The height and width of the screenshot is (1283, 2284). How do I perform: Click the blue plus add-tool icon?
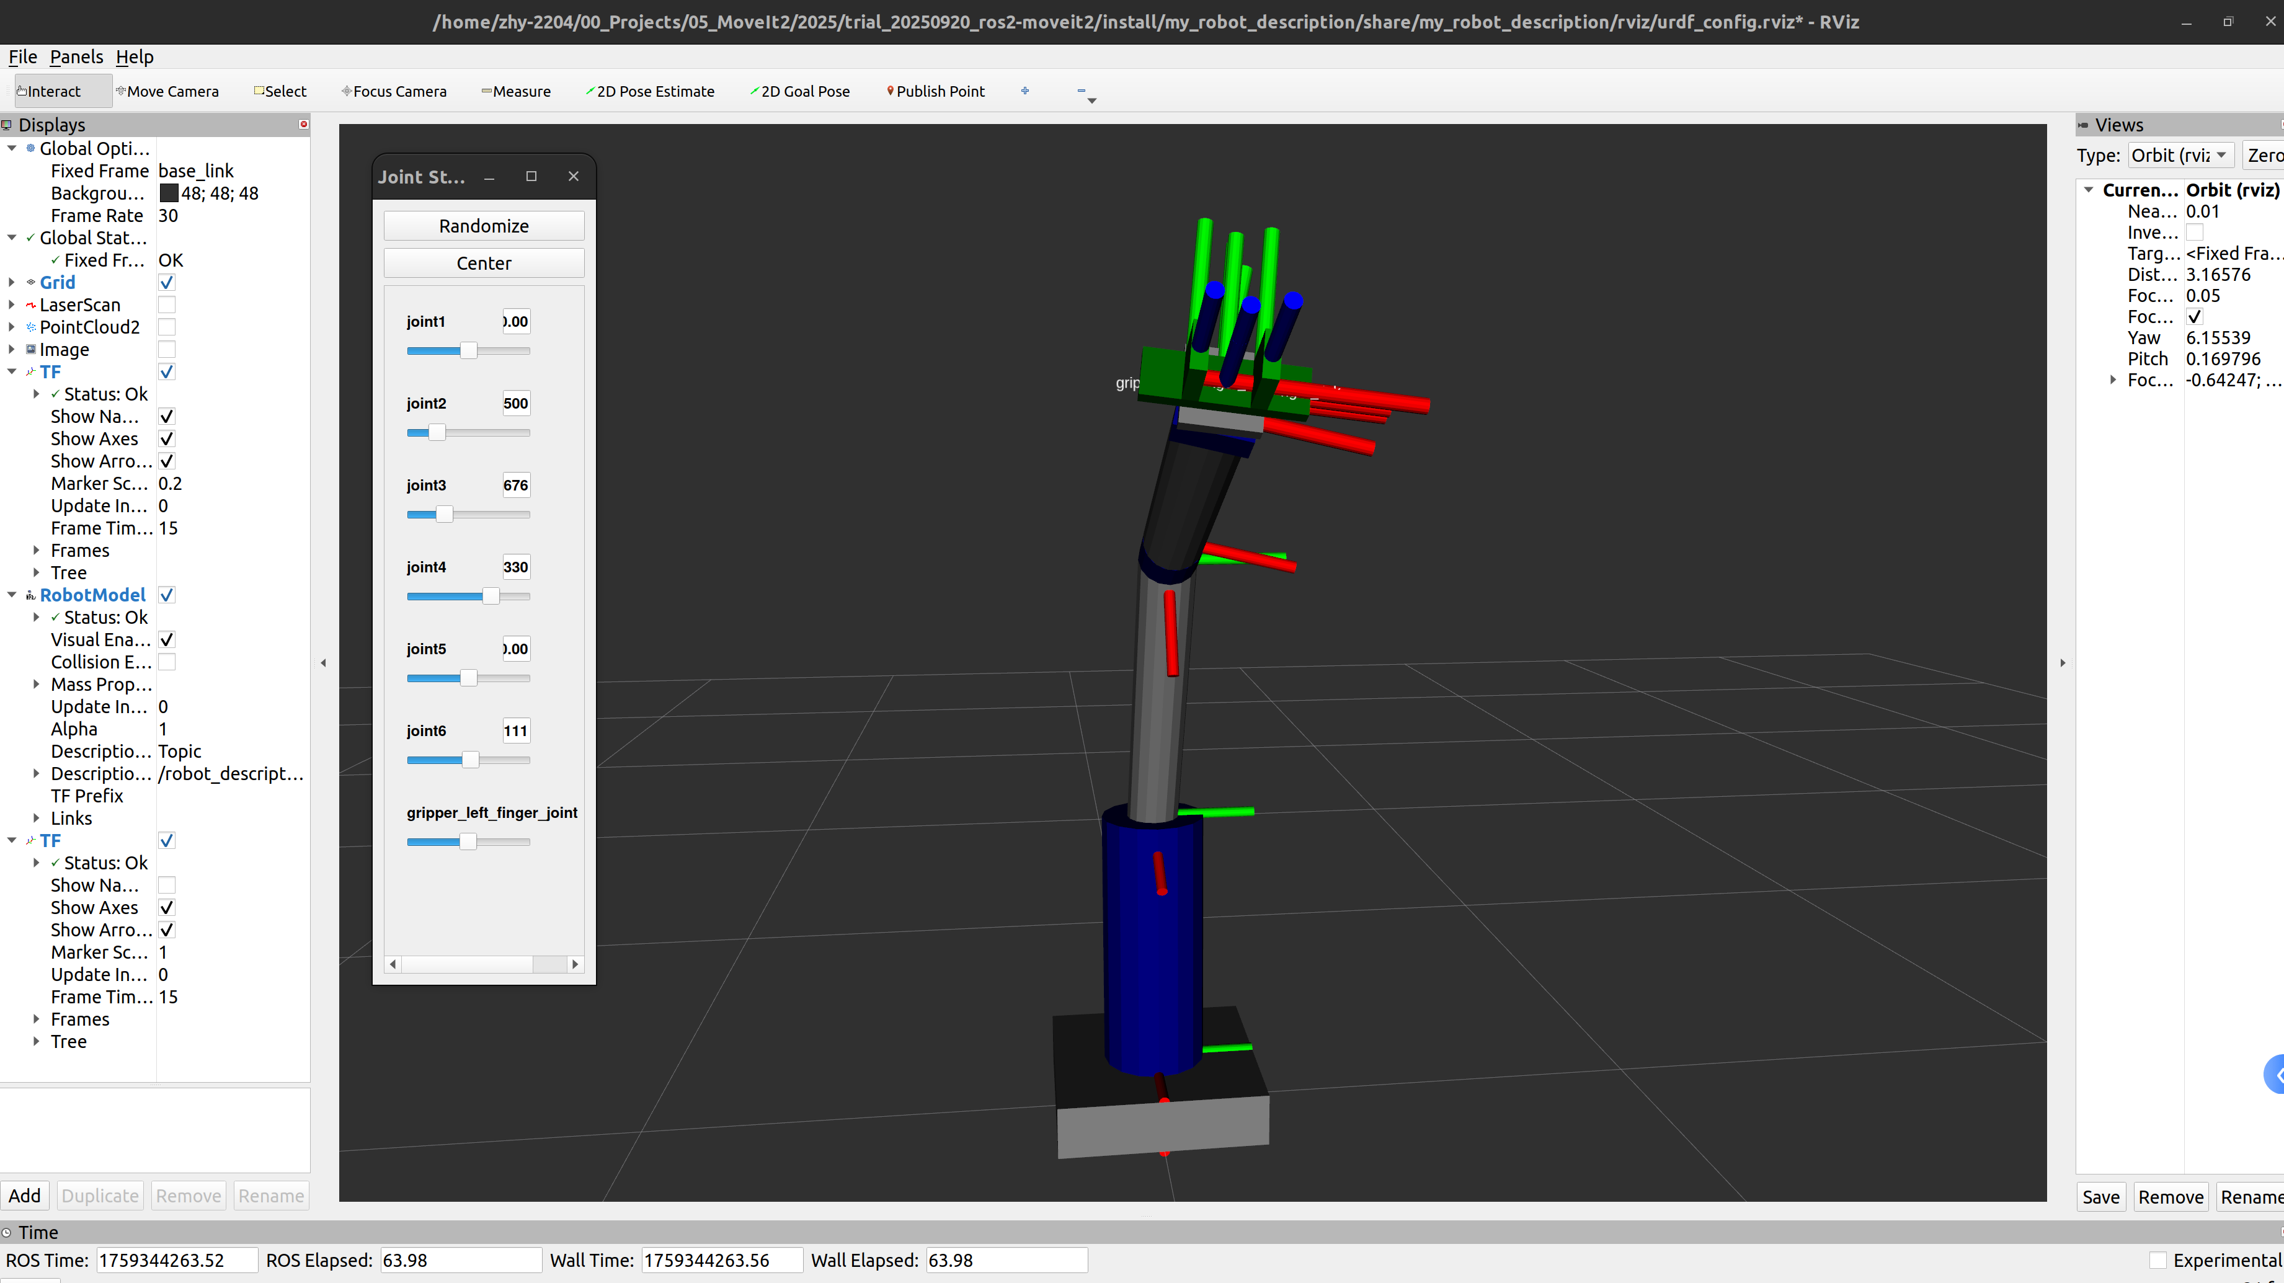(1025, 91)
